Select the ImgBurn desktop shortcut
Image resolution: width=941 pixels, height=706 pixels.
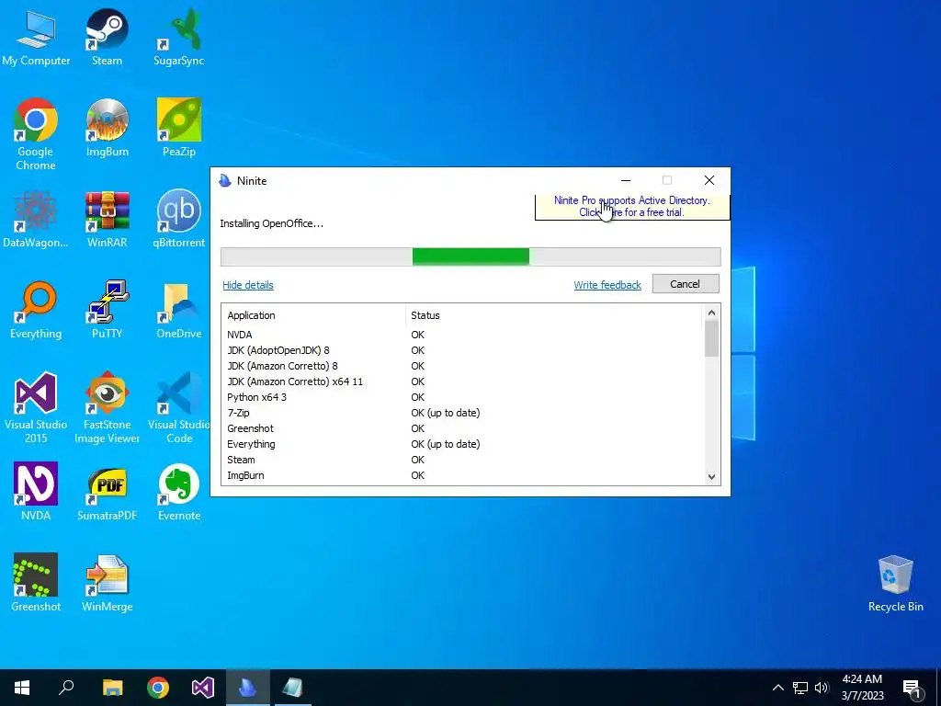(107, 128)
